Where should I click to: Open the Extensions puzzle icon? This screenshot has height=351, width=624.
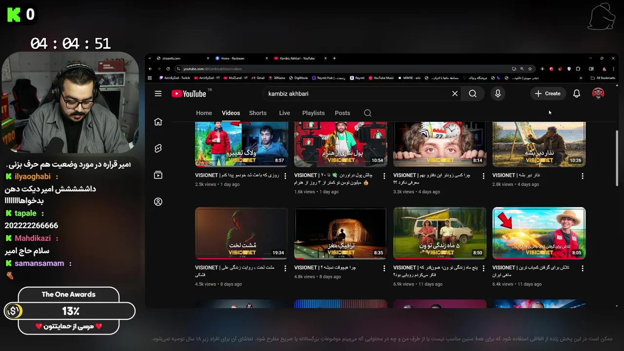tap(578, 69)
